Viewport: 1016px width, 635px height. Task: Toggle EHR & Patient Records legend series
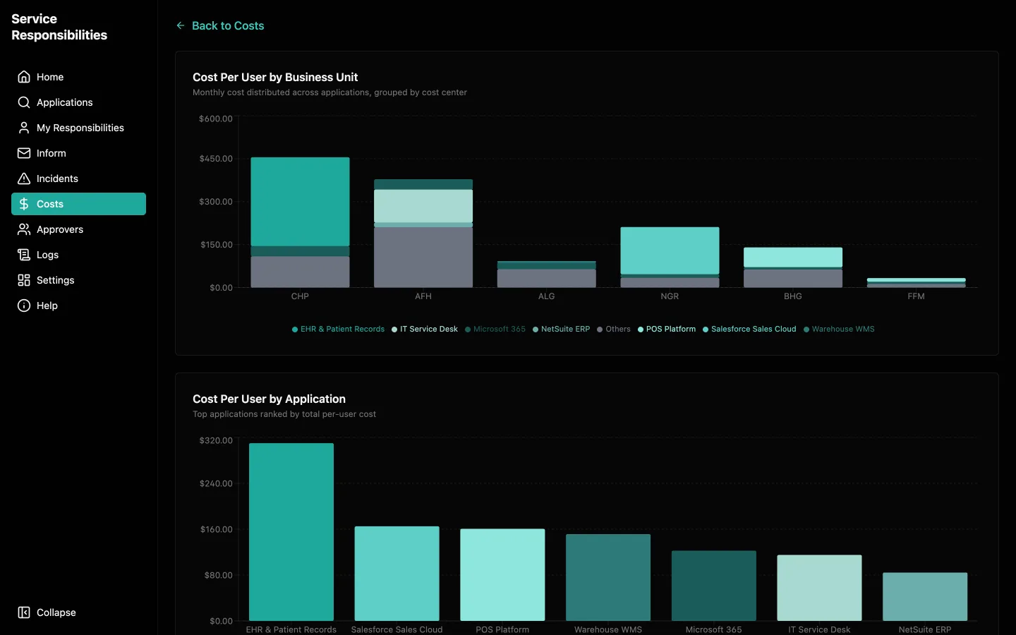pyautogui.click(x=338, y=329)
